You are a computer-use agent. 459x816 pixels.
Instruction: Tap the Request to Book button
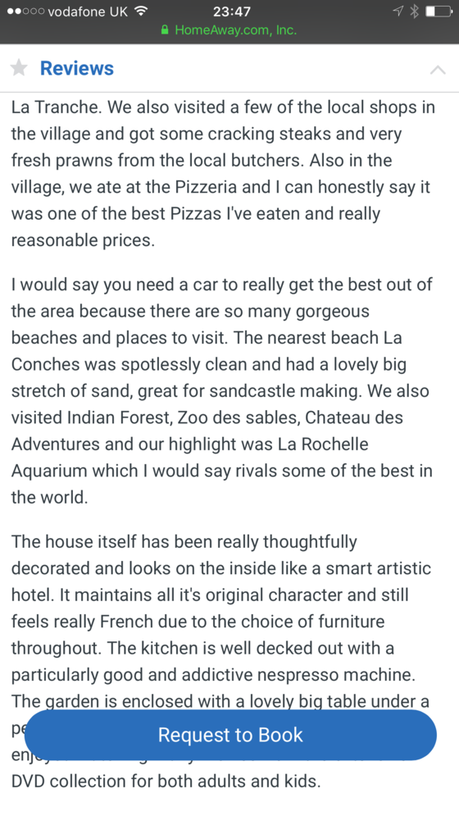tap(230, 735)
